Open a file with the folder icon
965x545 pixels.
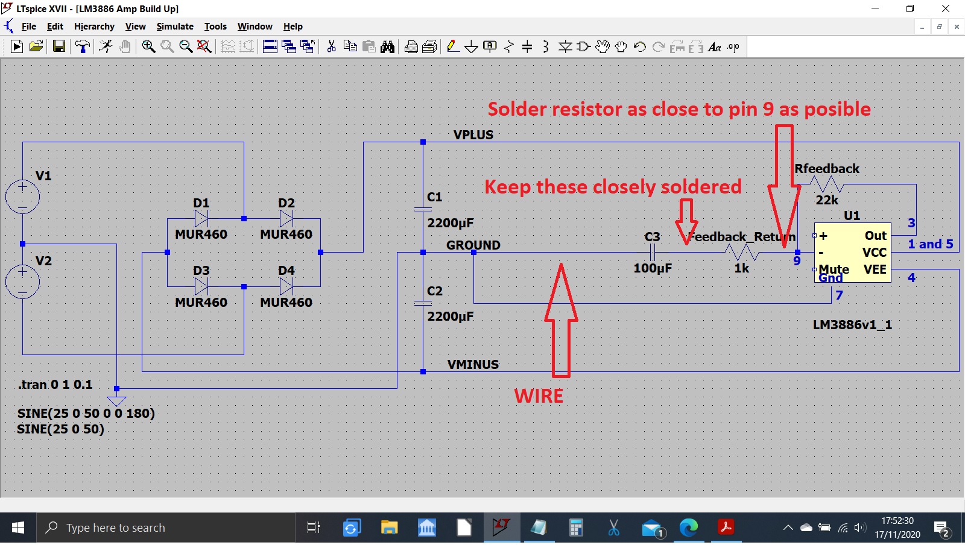point(36,46)
